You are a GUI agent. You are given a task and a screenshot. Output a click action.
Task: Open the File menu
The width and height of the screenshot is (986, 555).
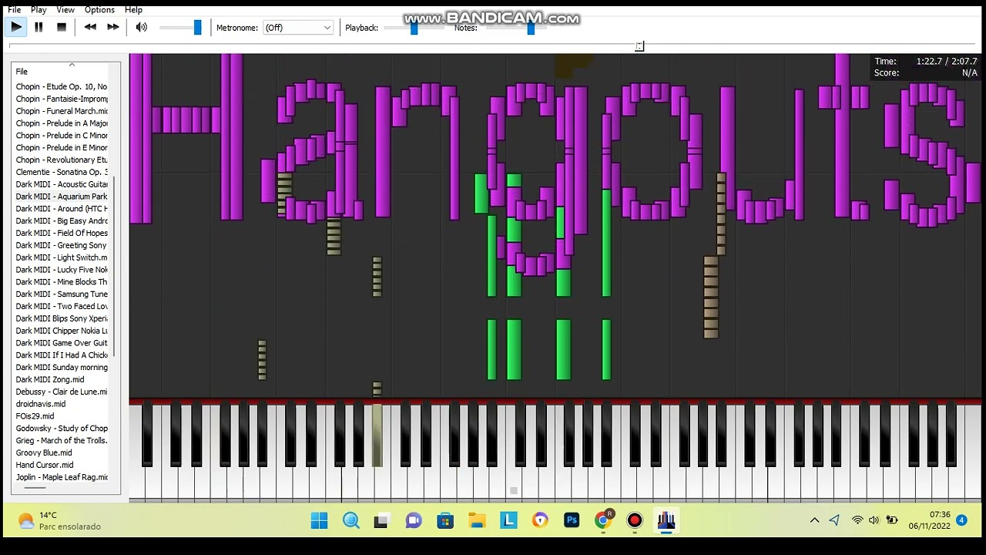tap(15, 10)
